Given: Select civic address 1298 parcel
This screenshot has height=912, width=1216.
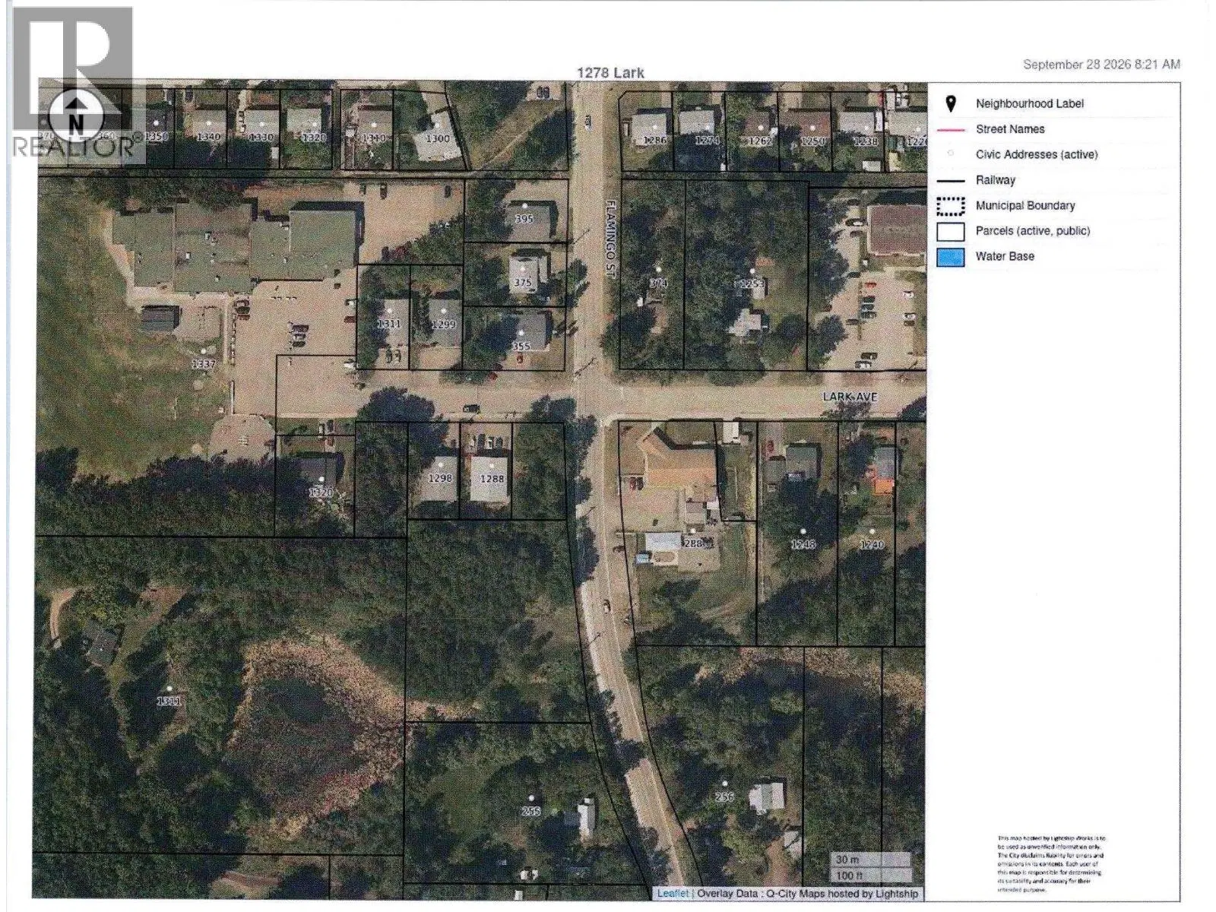Looking at the screenshot, I should 440,479.
